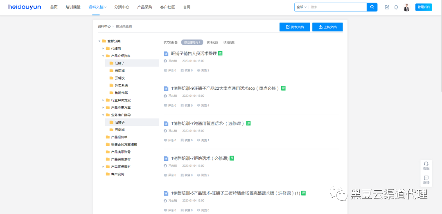The height and width of the screenshot is (214, 442).
Task: Click green 原 badge beside 拒绝话术（必修课）
Action: point(232,158)
